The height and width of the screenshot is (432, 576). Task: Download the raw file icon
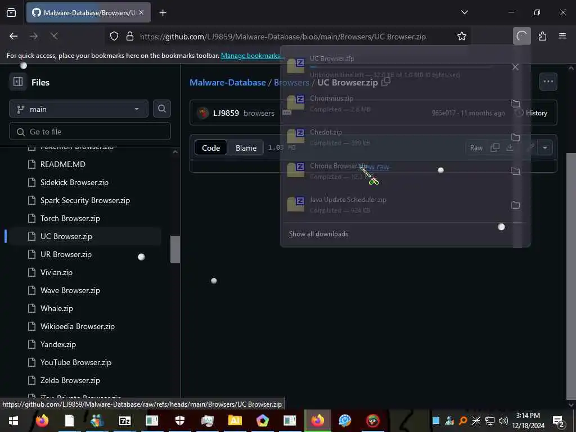pyautogui.click(x=510, y=147)
